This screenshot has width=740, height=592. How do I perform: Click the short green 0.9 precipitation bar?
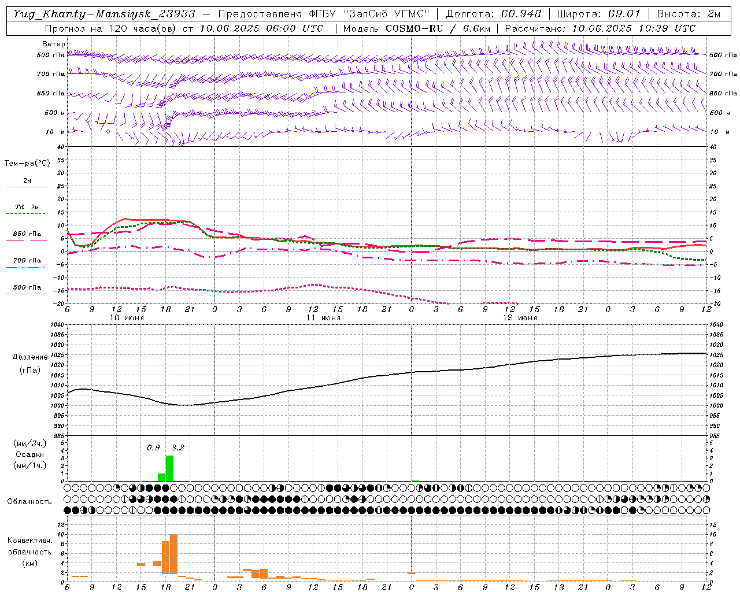point(161,477)
